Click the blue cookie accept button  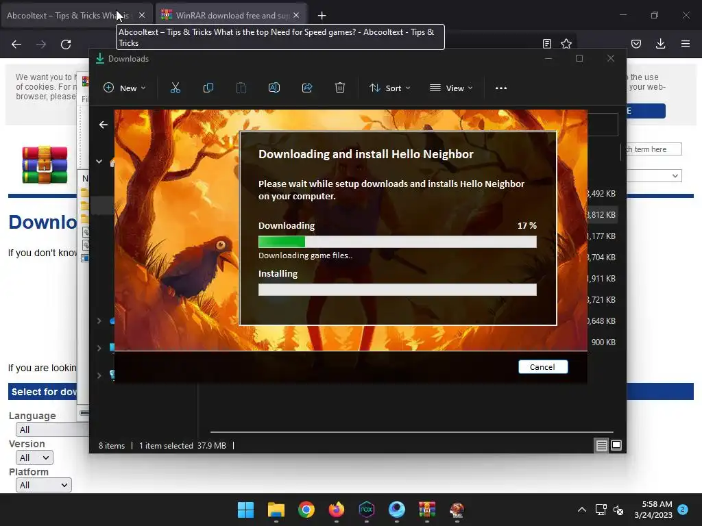point(646,111)
